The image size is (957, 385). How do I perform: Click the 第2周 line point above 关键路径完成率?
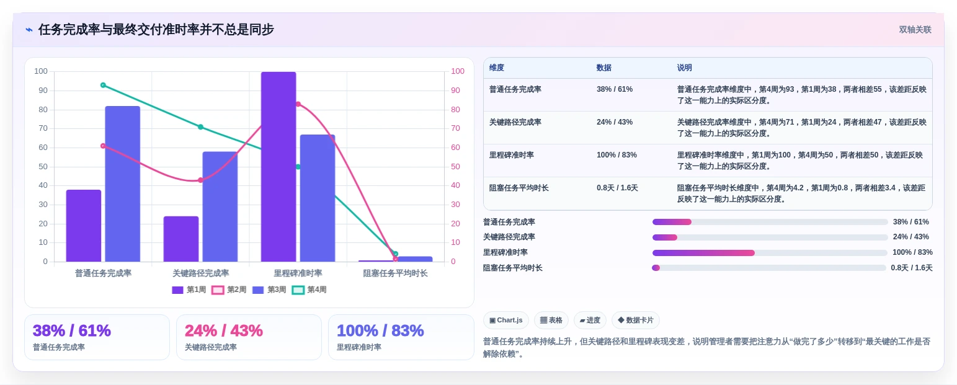pyautogui.click(x=200, y=180)
